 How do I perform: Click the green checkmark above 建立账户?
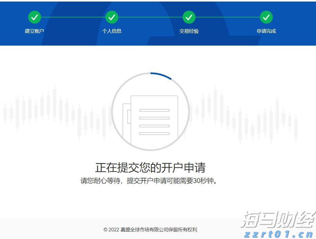point(34,17)
